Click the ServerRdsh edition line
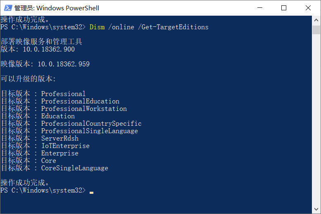321x214 pixels. 40,139
